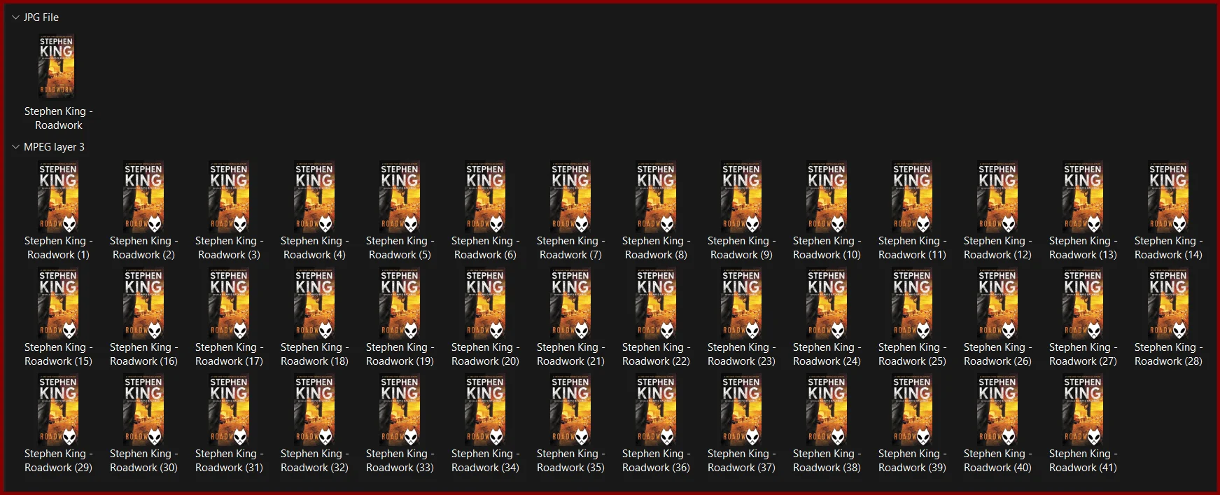Open the Roadwork (3) MP3 icon

coord(229,197)
